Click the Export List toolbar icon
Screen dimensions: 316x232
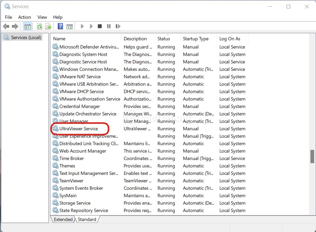pos(48,26)
